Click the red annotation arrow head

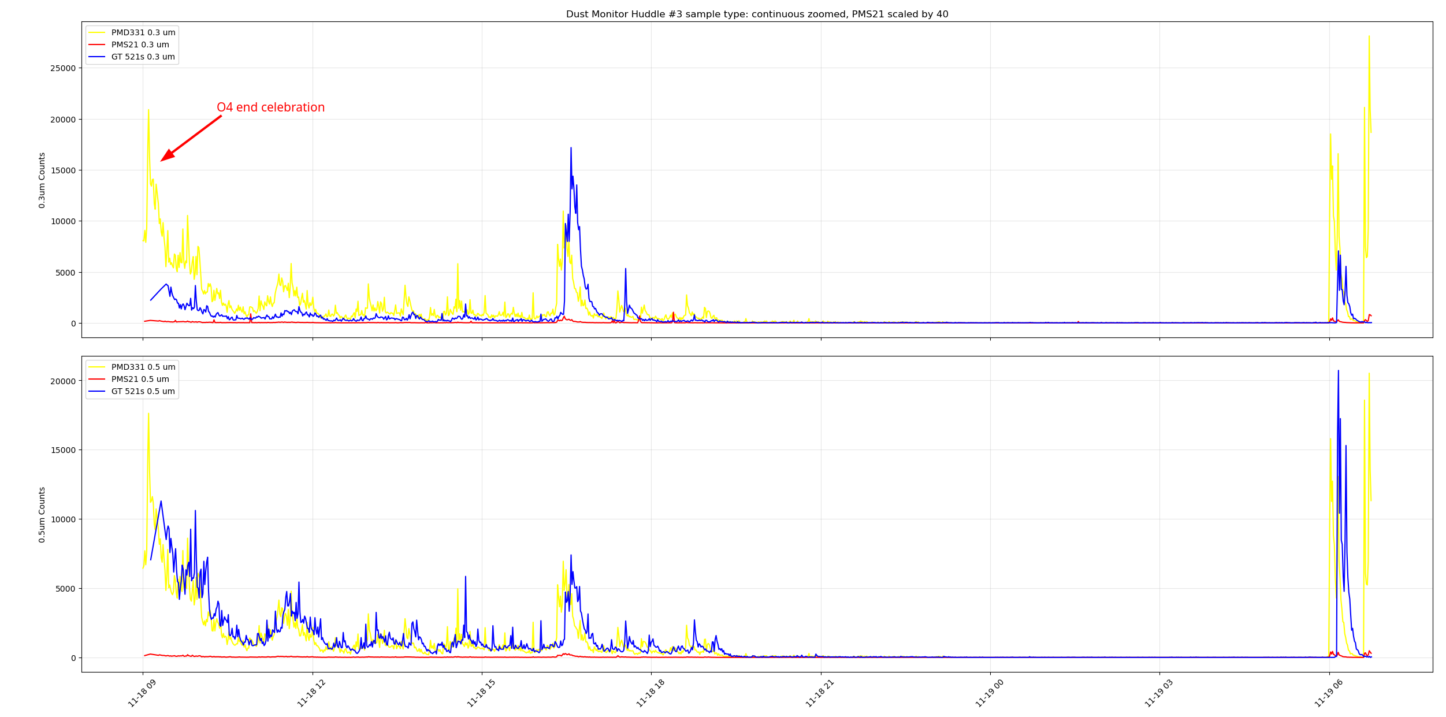[166, 157]
